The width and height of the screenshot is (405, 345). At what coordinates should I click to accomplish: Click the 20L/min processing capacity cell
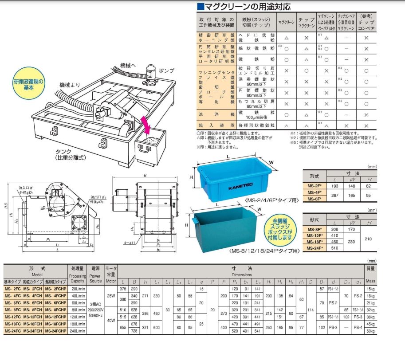tap(78, 289)
